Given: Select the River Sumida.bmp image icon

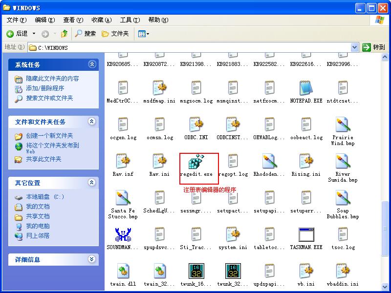Looking at the screenshot, I should [343, 162].
